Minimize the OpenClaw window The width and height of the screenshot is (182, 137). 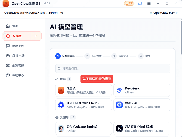(x=158, y=3)
